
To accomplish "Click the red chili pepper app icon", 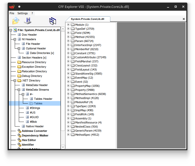I will coord(12,7).
